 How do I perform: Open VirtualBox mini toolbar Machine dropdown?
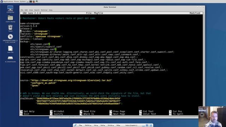pyautogui.click(x=88, y=126)
